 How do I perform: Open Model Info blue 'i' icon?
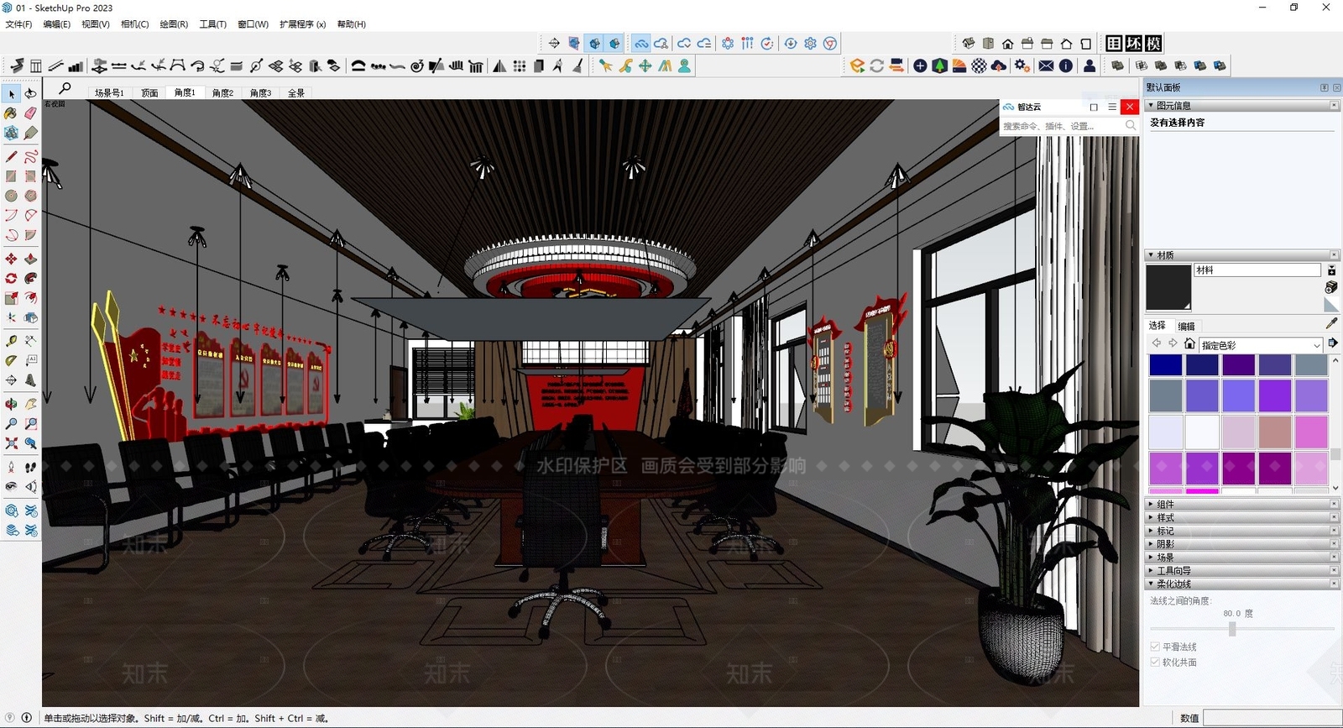click(x=1066, y=65)
